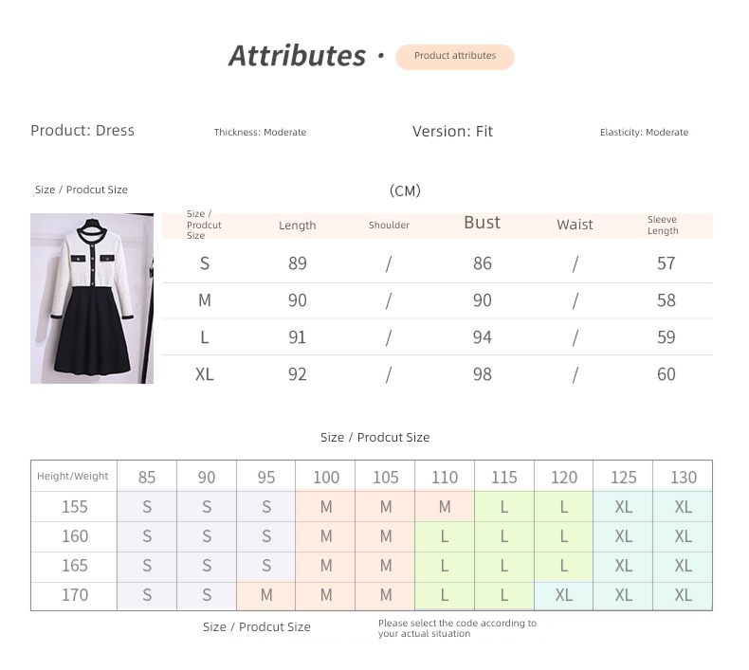Click L cell for height 155, weight 115
Viewport: 749px width, 670px height.
point(504,507)
